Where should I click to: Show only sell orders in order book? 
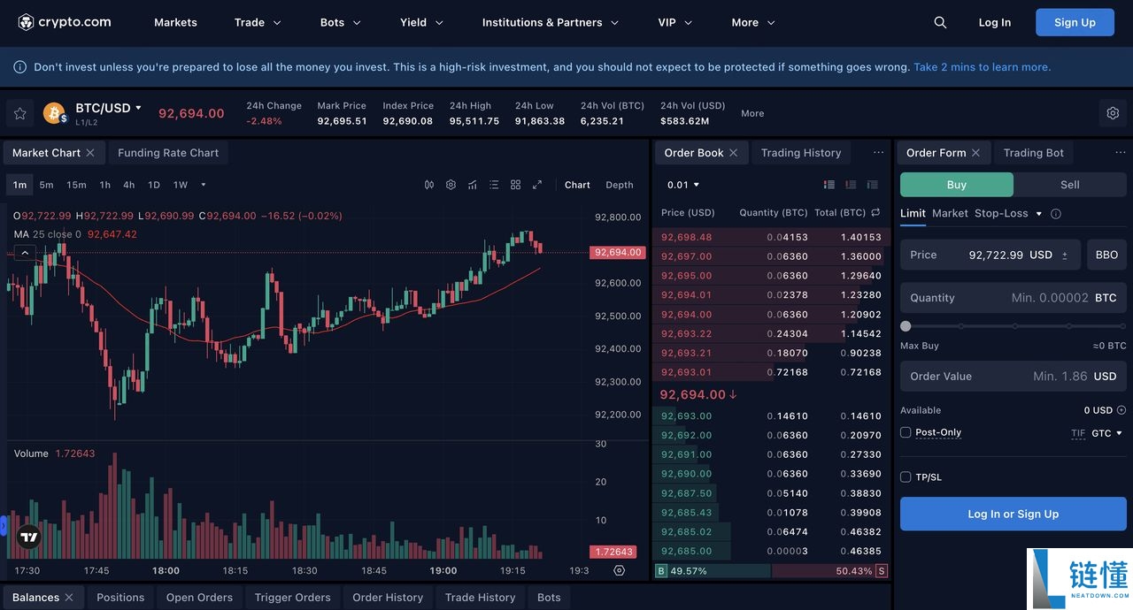pyautogui.click(x=851, y=185)
